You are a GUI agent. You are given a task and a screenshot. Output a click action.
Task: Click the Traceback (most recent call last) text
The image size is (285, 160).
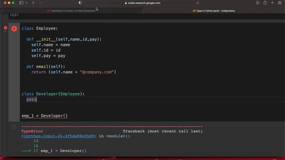click(x=163, y=131)
